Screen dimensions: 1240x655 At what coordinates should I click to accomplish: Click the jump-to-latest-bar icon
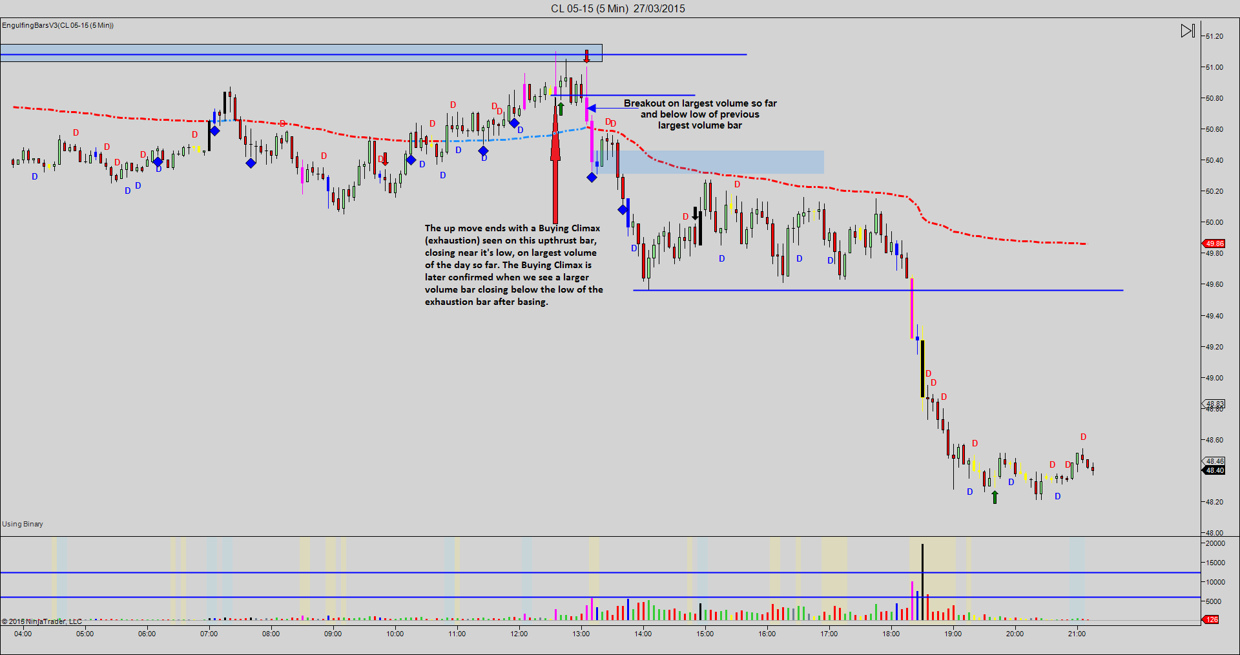tap(1188, 31)
